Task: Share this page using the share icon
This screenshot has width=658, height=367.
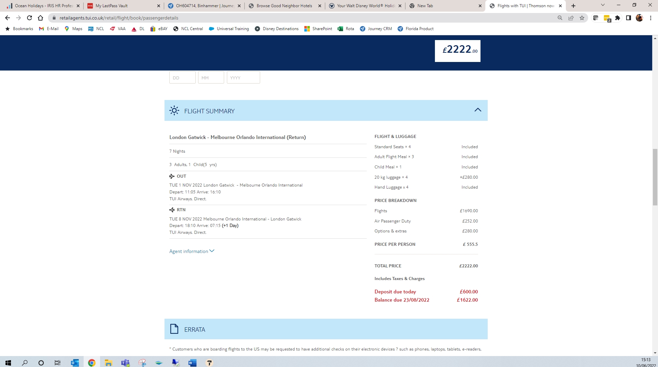Action: point(571,18)
